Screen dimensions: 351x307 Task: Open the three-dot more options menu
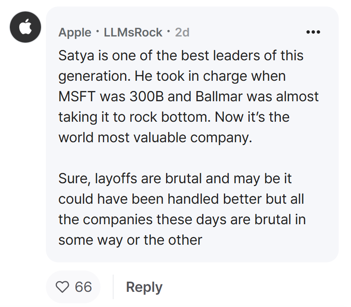pyautogui.click(x=313, y=32)
